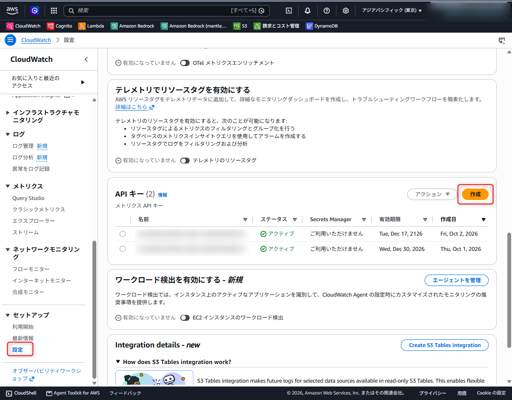
Task: Open the AWS home logo
Action: click(x=12, y=10)
